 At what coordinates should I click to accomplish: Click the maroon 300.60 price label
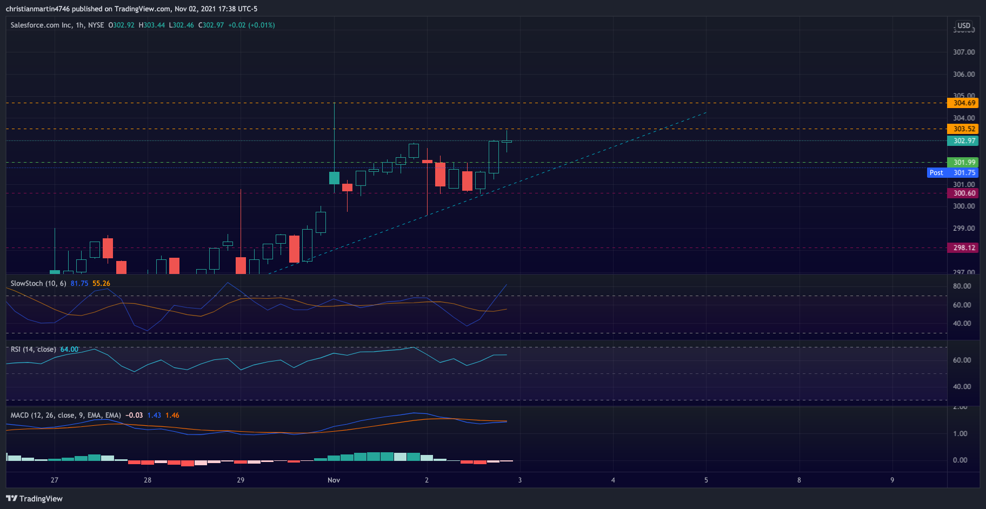(963, 193)
